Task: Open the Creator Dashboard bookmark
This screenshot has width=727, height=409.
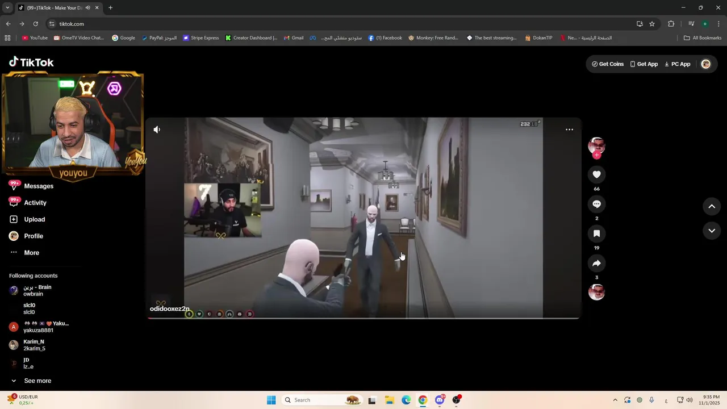Action: pyautogui.click(x=251, y=38)
